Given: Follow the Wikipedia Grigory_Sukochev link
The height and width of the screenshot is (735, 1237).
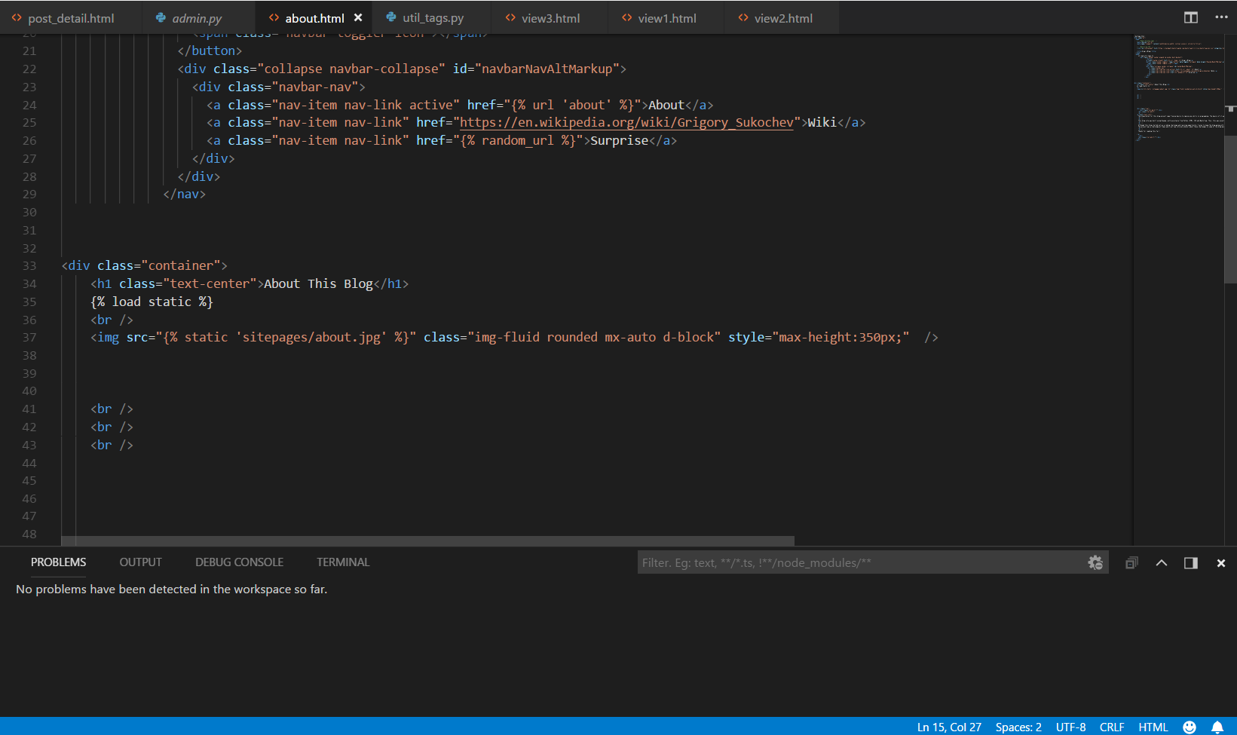Looking at the screenshot, I should pyautogui.click(x=626, y=122).
